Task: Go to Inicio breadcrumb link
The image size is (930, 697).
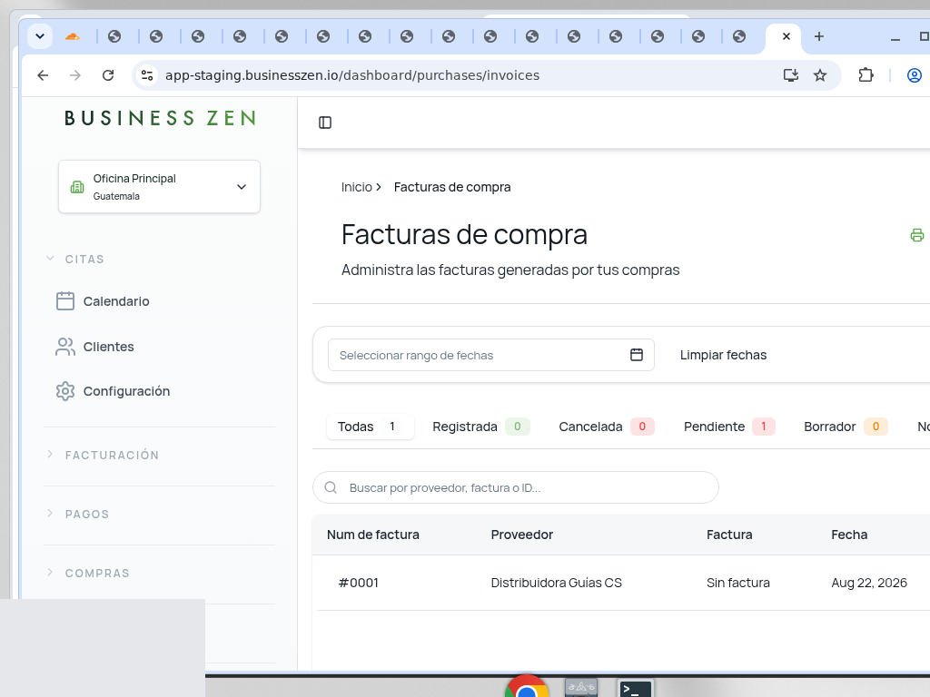Action: [356, 187]
